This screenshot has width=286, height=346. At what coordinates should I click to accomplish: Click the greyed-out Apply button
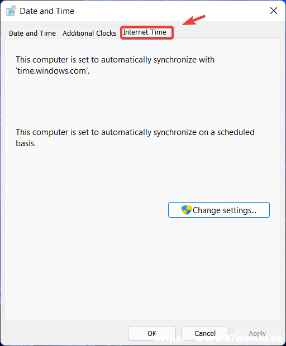(x=258, y=333)
